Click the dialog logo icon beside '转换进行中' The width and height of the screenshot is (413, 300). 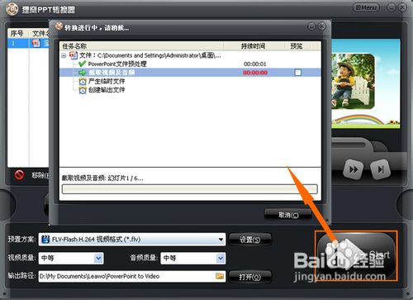pyautogui.click(x=59, y=26)
